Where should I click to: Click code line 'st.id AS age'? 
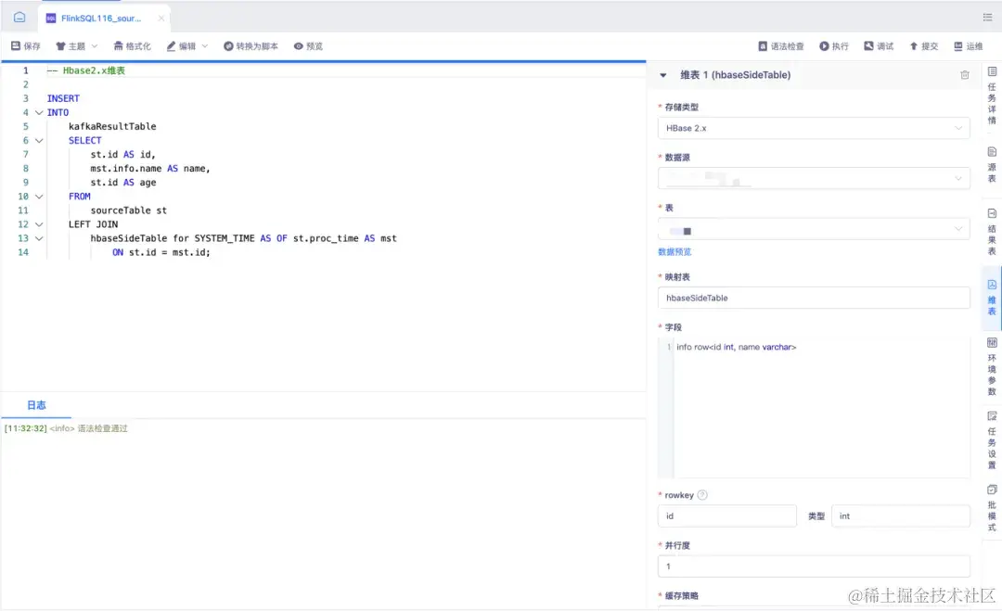123,183
